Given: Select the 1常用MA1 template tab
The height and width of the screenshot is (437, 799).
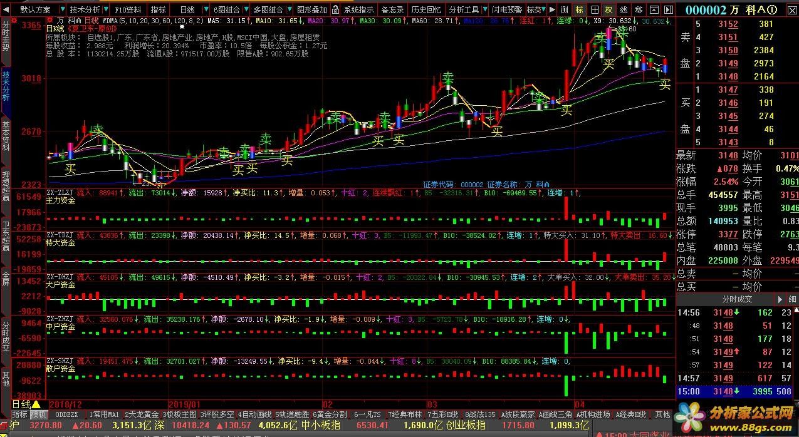Looking at the screenshot, I should click(104, 414).
